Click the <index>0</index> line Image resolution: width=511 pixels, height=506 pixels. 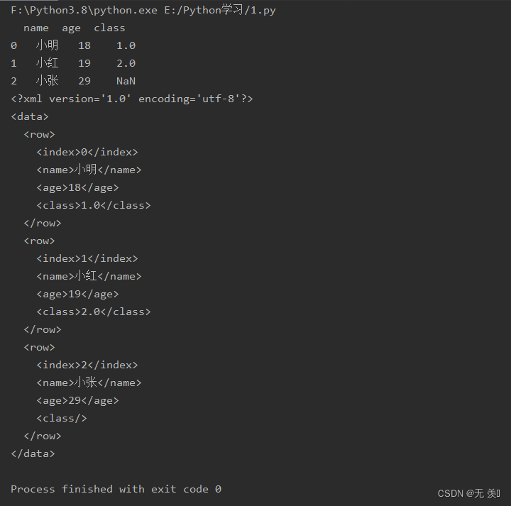(x=87, y=152)
